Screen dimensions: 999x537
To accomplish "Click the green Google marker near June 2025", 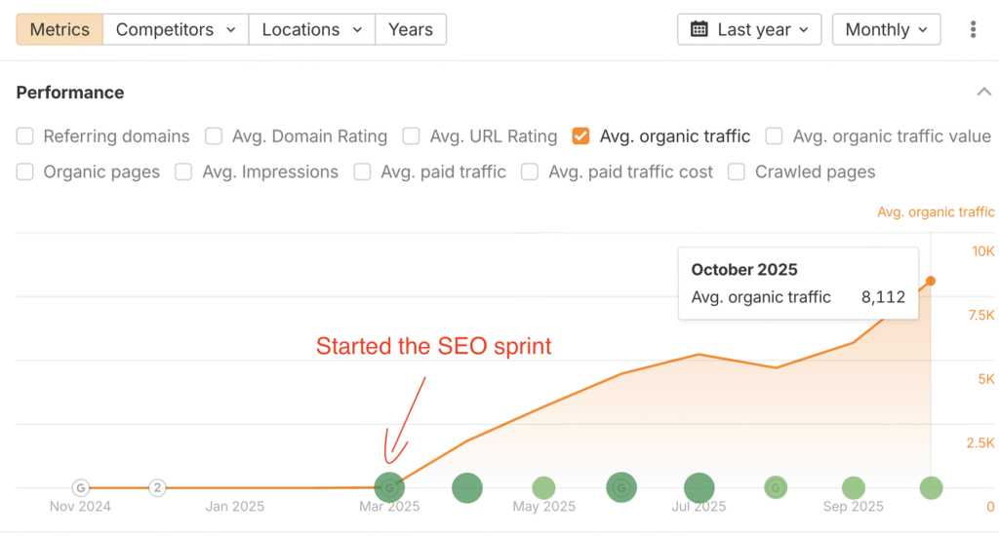I will 621,487.
